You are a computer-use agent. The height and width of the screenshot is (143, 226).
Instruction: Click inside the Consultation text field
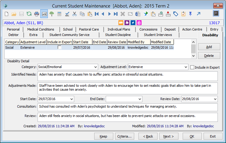tap(128, 107)
